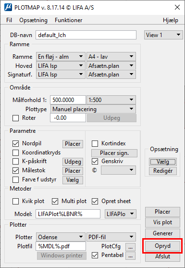
Task: Open the copyright symbol dropdown
Action: pyautogui.click(x=118, y=170)
